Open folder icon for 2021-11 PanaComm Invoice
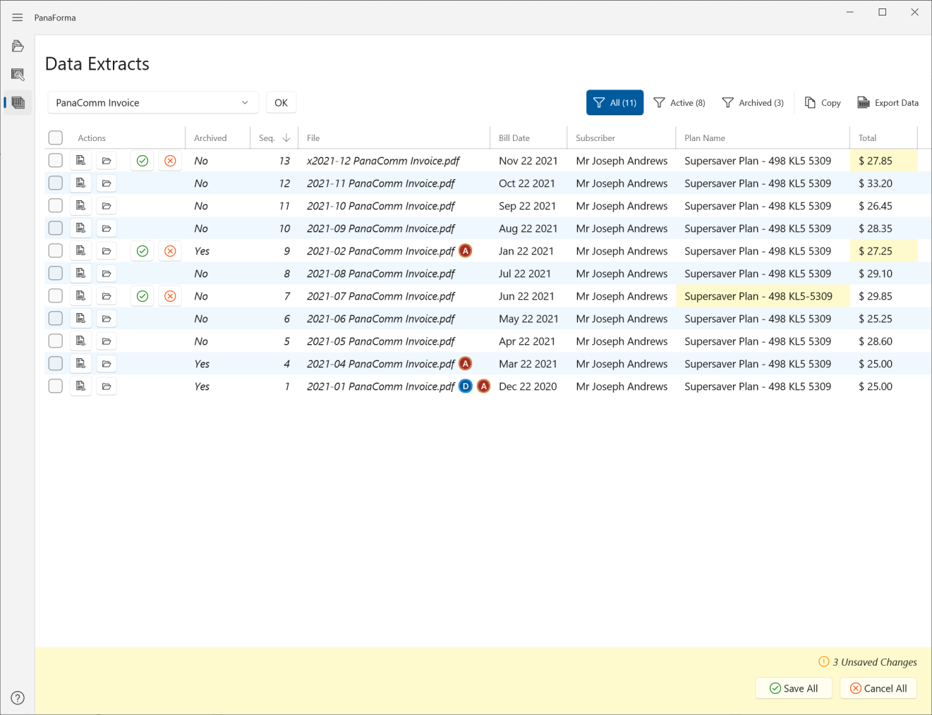 pos(107,183)
